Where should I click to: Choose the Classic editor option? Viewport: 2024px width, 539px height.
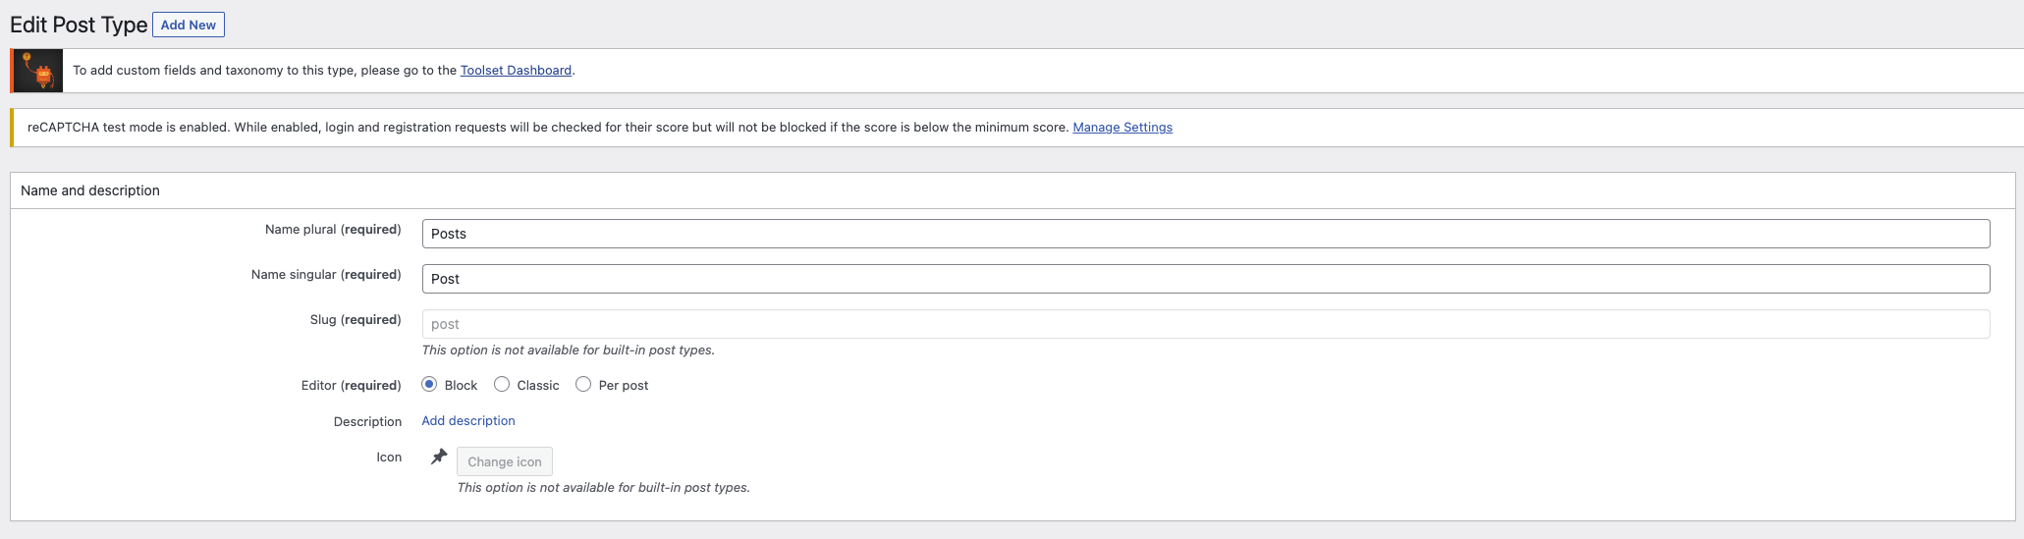tap(502, 385)
